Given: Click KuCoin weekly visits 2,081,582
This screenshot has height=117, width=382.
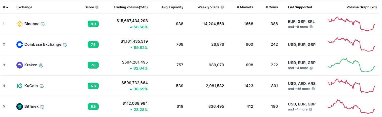Looking at the screenshot, I should pyautogui.click(x=215, y=86).
